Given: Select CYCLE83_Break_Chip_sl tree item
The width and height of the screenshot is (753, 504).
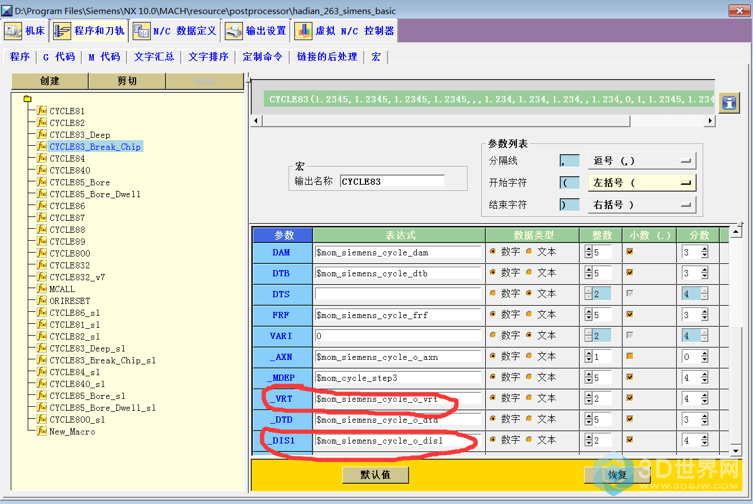Looking at the screenshot, I should tap(103, 360).
